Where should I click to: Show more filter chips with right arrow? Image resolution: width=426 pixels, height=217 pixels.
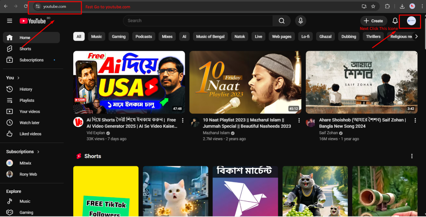coord(416,37)
